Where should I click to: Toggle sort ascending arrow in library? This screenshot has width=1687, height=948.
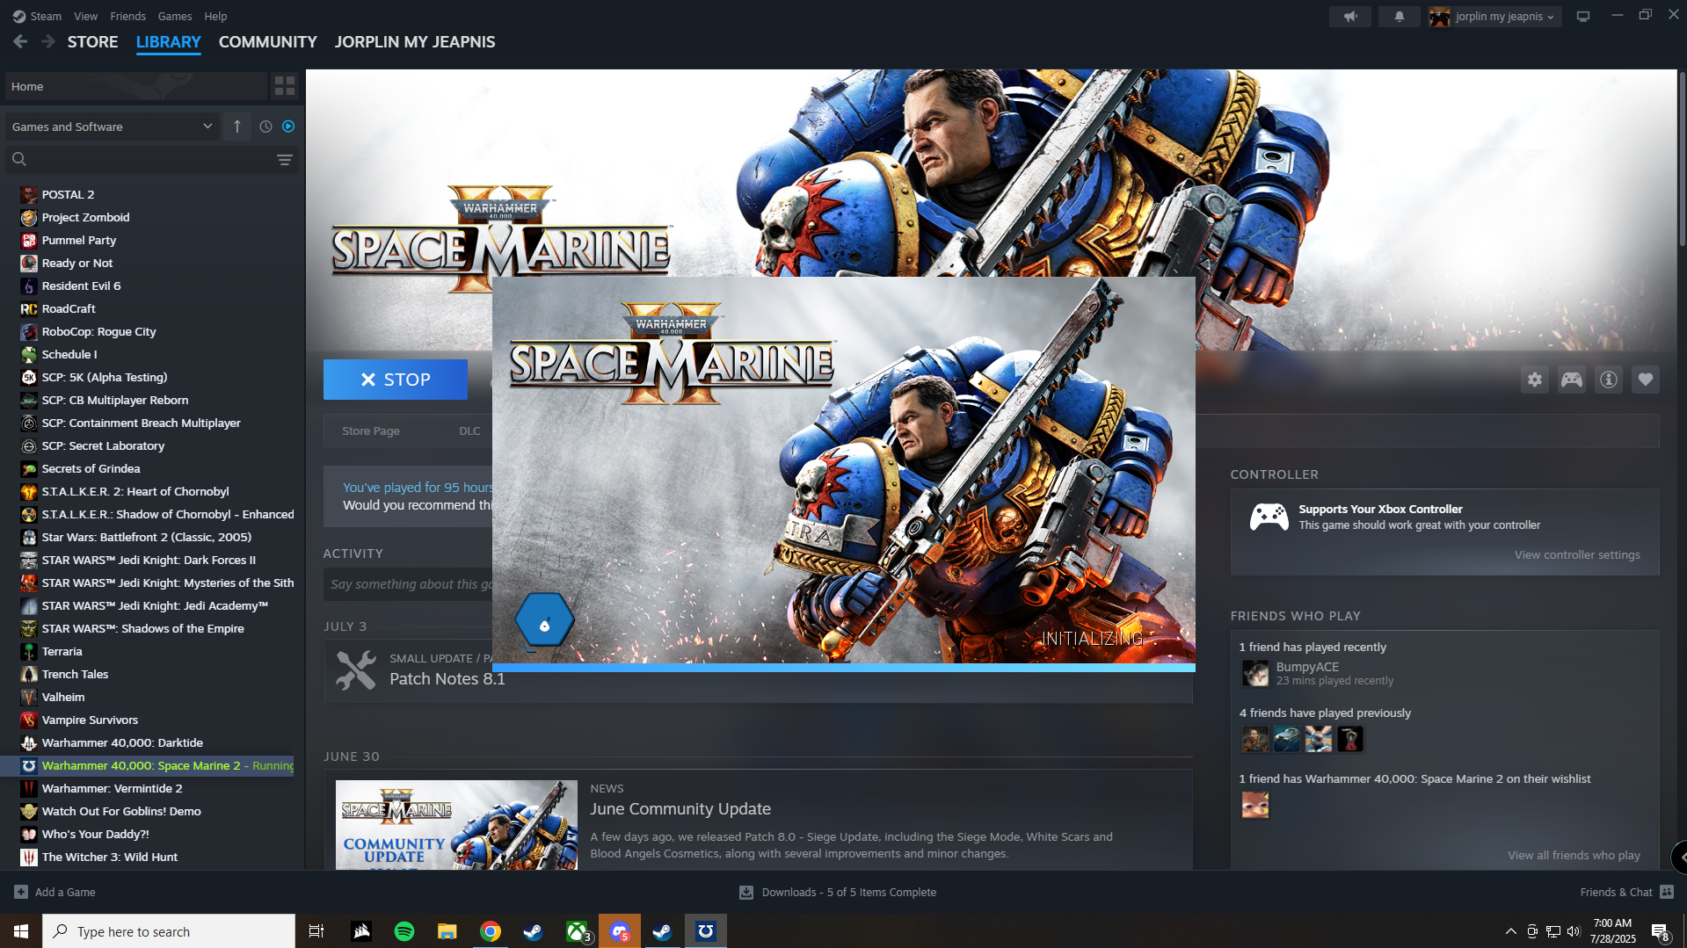click(x=237, y=127)
